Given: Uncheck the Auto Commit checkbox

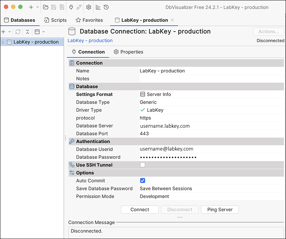Looking at the screenshot, I should pos(143,180).
